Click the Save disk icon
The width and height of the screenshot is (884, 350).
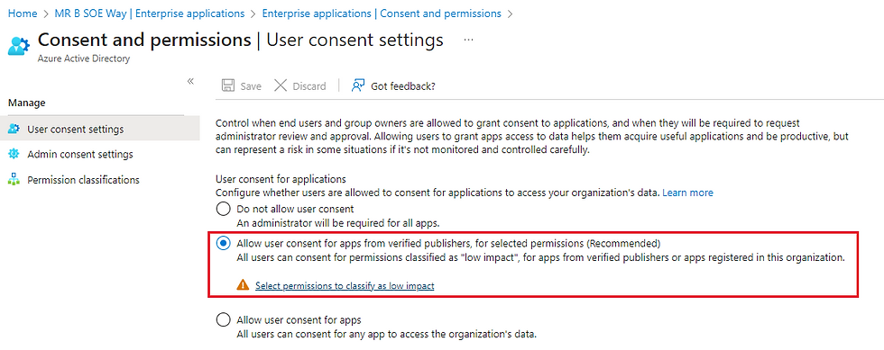coord(227,85)
